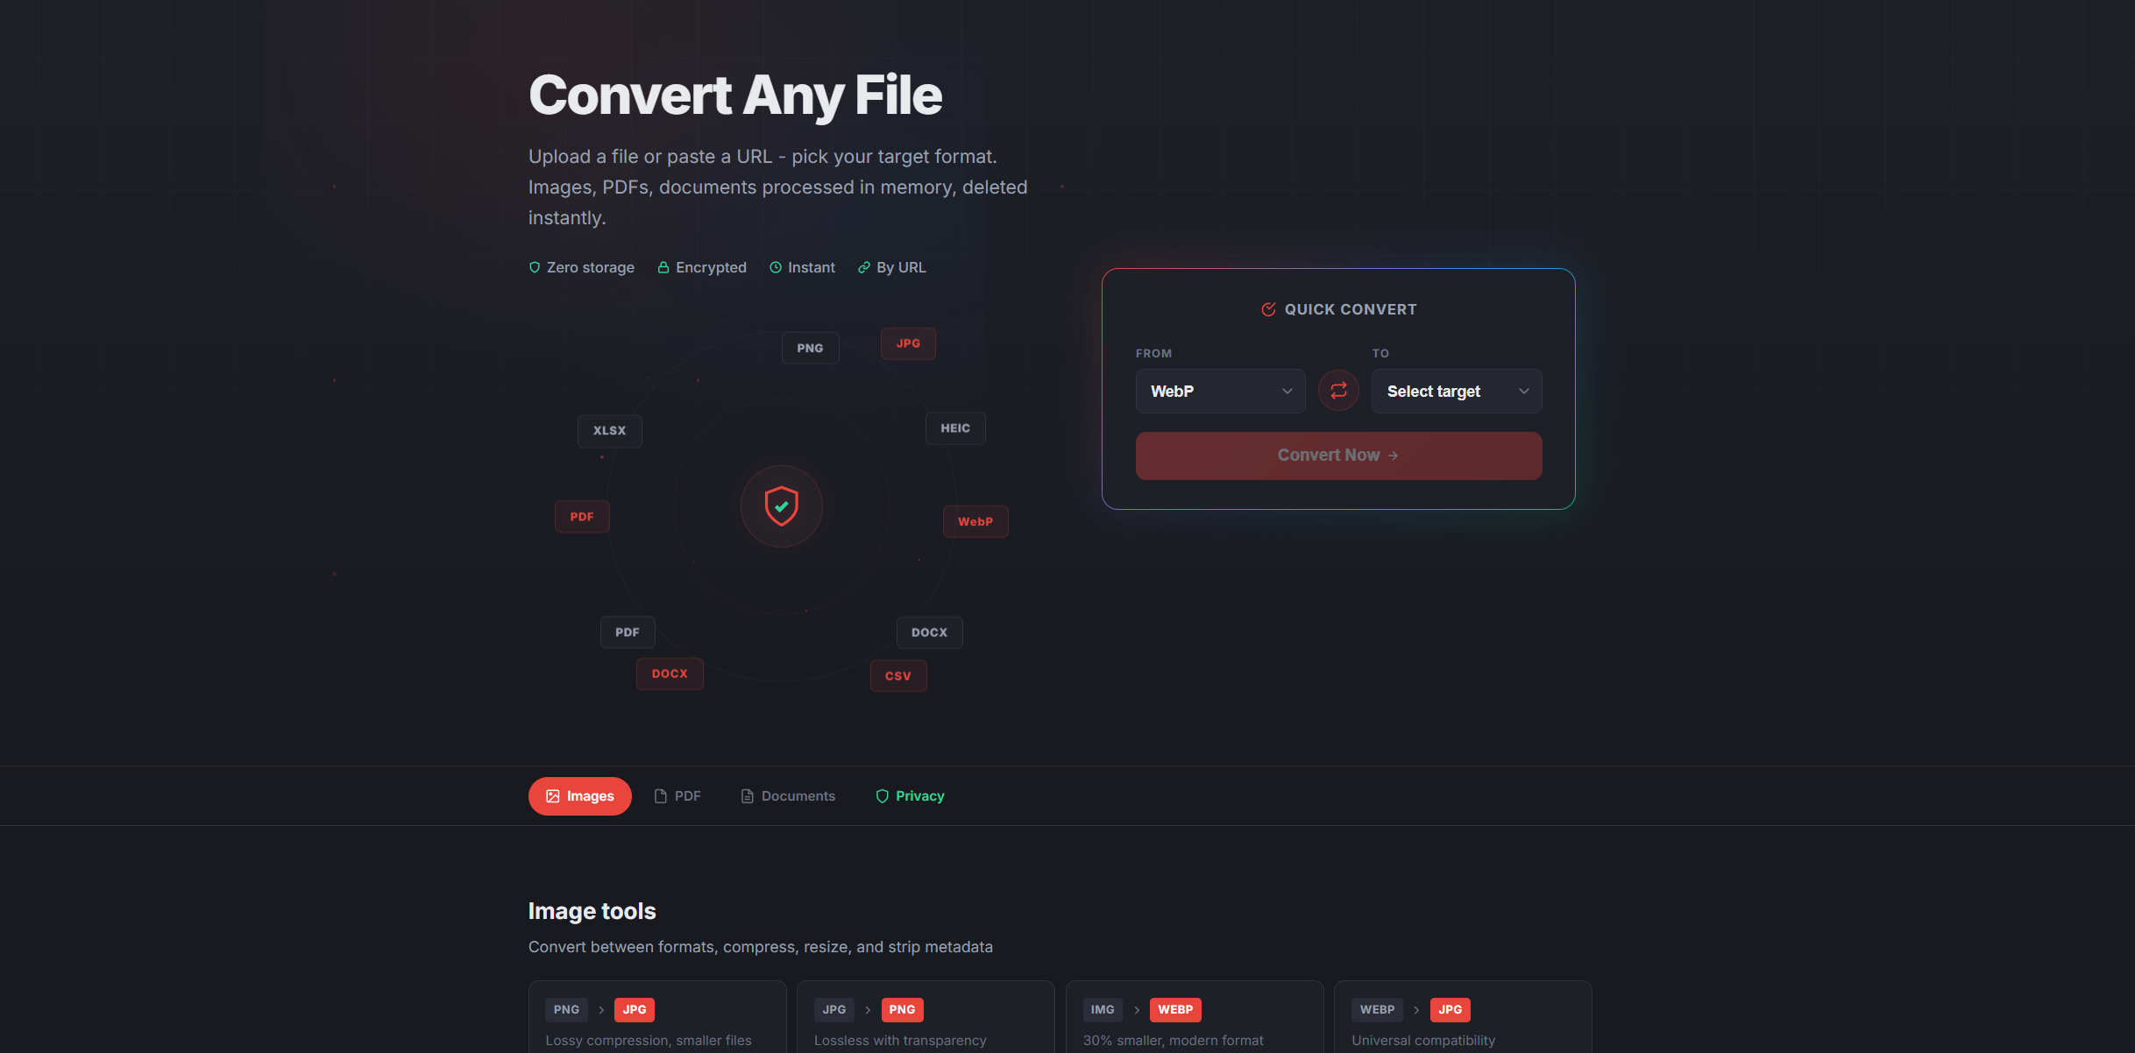The height and width of the screenshot is (1053, 2135).
Task: Click the gray DOCX orbit badge
Action: (x=929, y=633)
